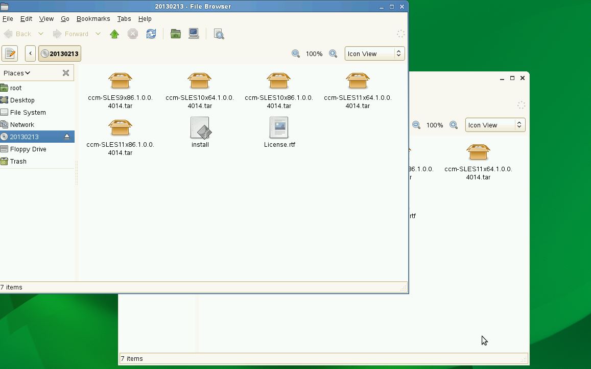Screen dimensions: 591x369
Task: Select ccm-SLES9x86.1.0.0.4014.tar archive icon
Action: click(x=120, y=81)
